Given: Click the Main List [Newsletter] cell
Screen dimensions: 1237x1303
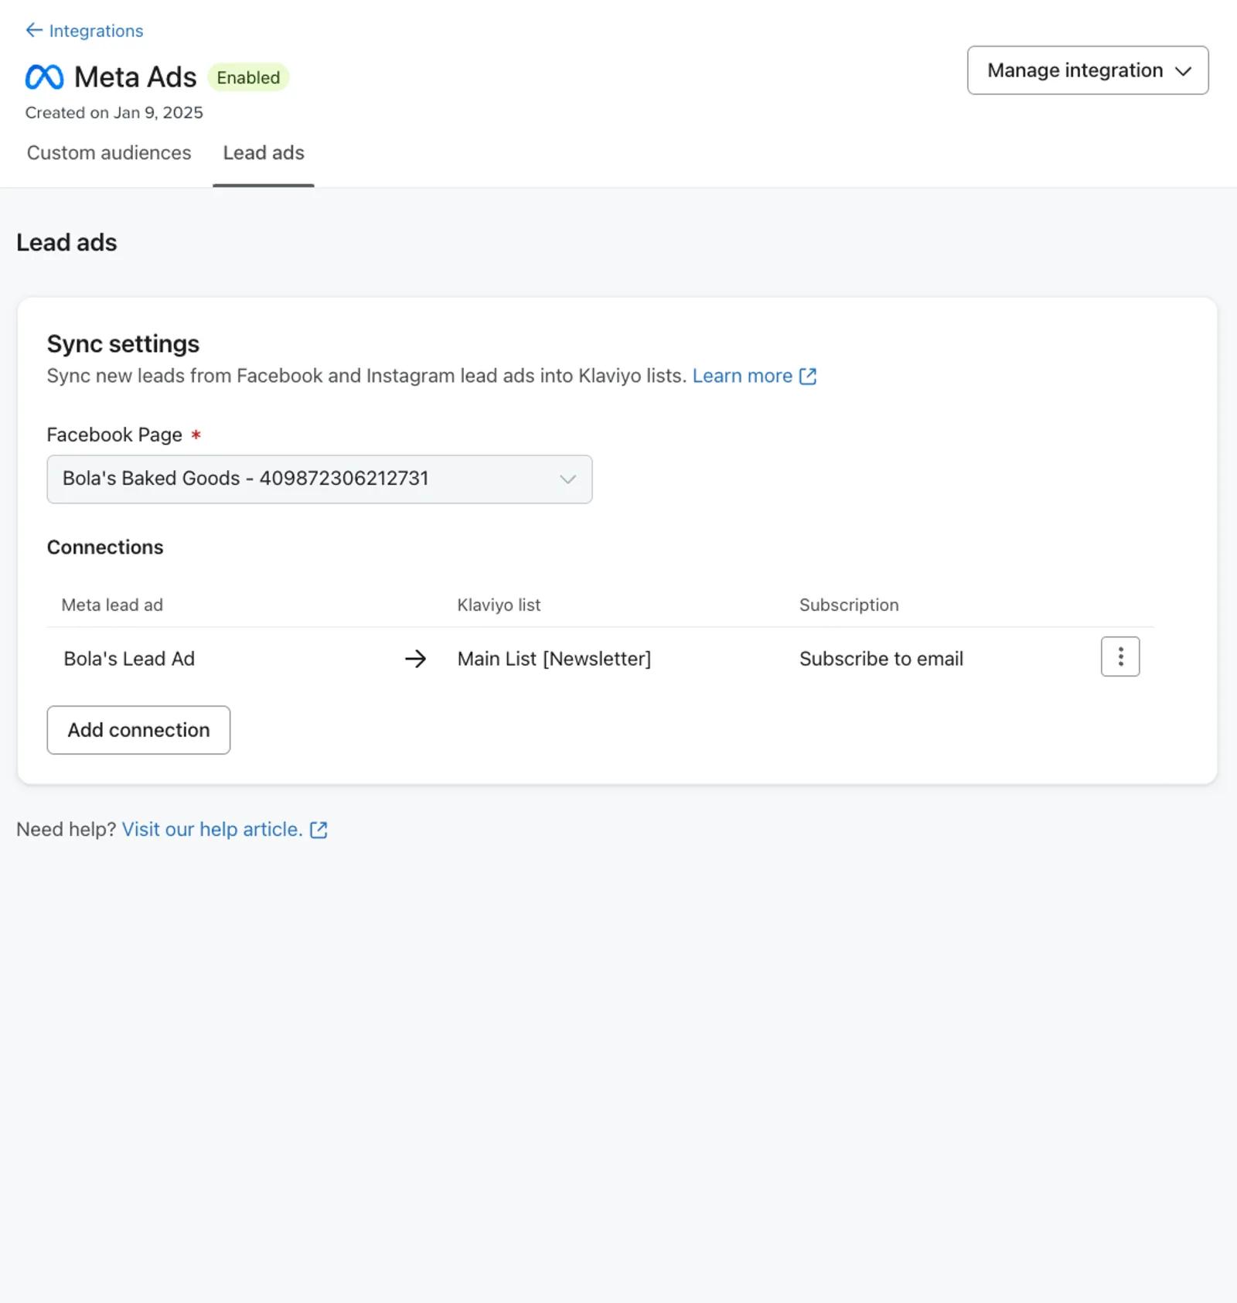Looking at the screenshot, I should [554, 659].
